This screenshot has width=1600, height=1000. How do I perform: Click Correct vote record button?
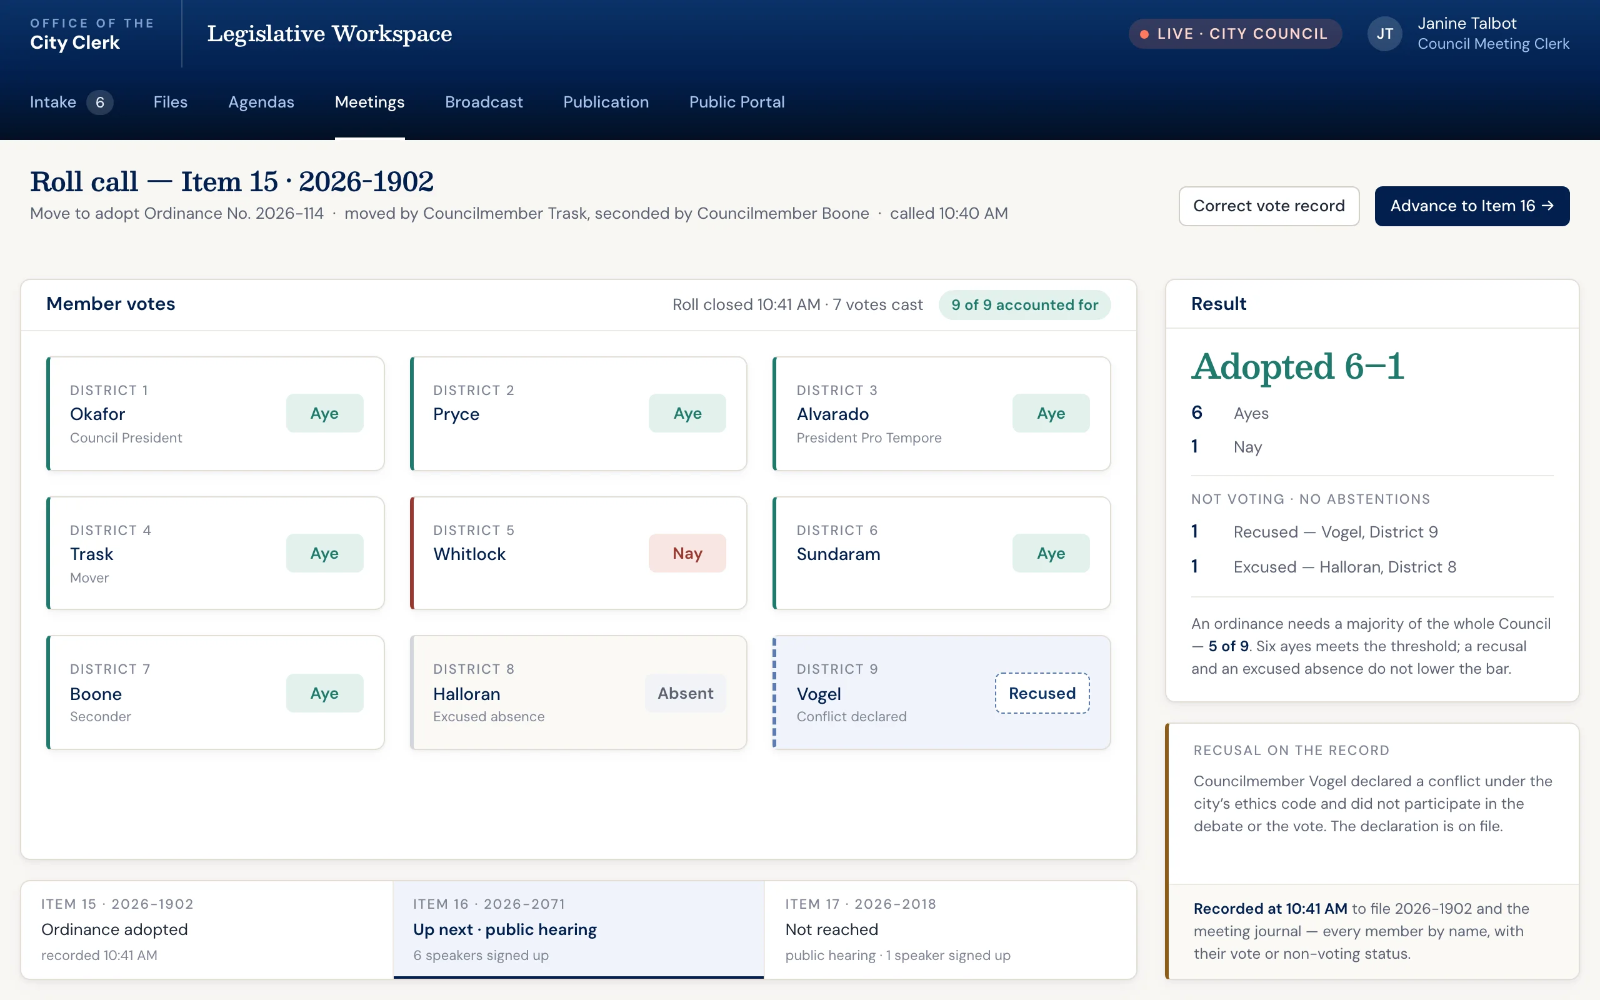tap(1269, 206)
